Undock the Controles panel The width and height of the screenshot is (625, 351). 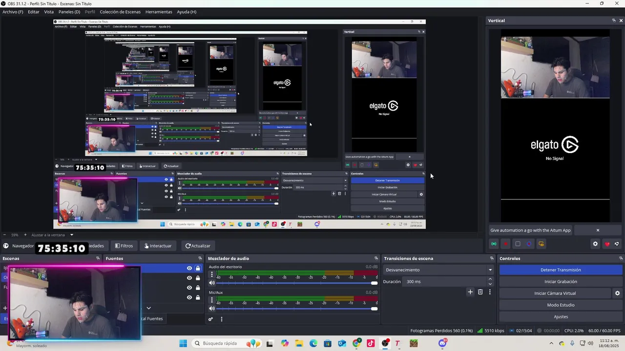click(x=621, y=258)
